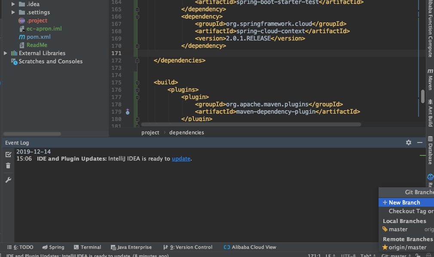
Task: Clear all notifications with the trash icon
Action: click(8, 165)
